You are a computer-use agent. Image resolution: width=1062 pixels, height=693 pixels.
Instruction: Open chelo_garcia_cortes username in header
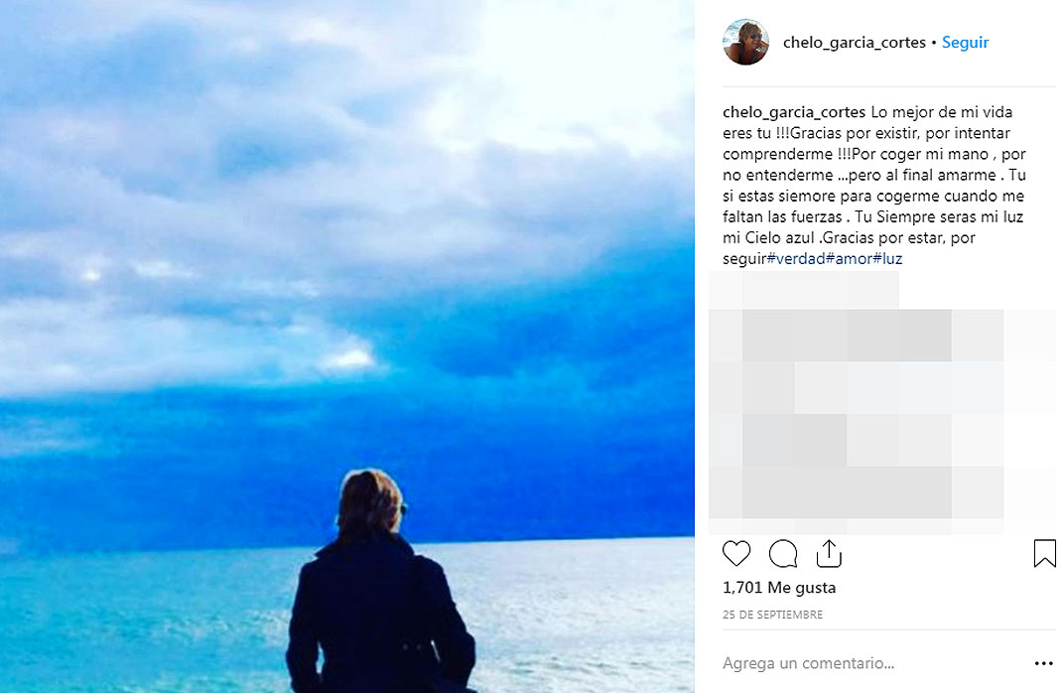[855, 42]
